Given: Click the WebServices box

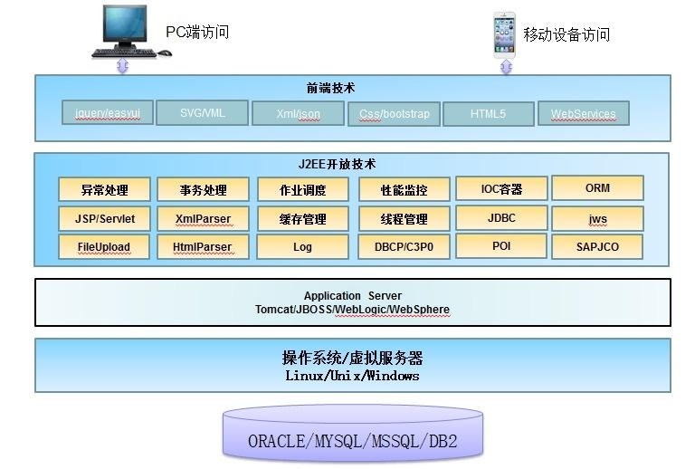Looking at the screenshot, I should point(584,114).
